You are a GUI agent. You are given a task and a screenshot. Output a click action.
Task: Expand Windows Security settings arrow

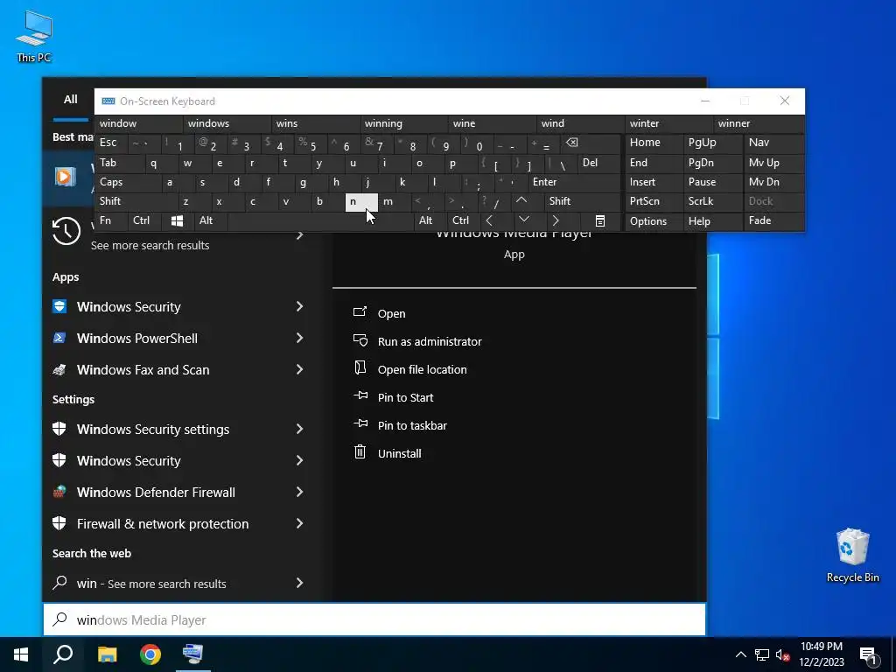click(299, 429)
